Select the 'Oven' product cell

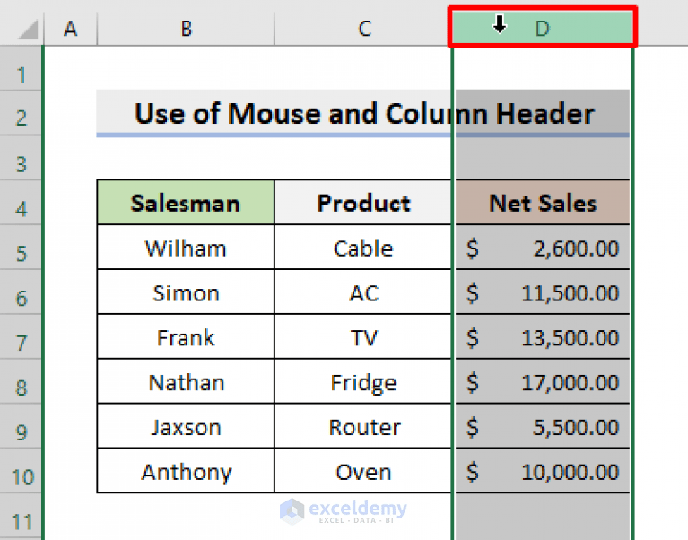(363, 471)
